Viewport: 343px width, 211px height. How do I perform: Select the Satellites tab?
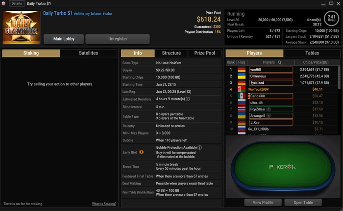pos(88,53)
